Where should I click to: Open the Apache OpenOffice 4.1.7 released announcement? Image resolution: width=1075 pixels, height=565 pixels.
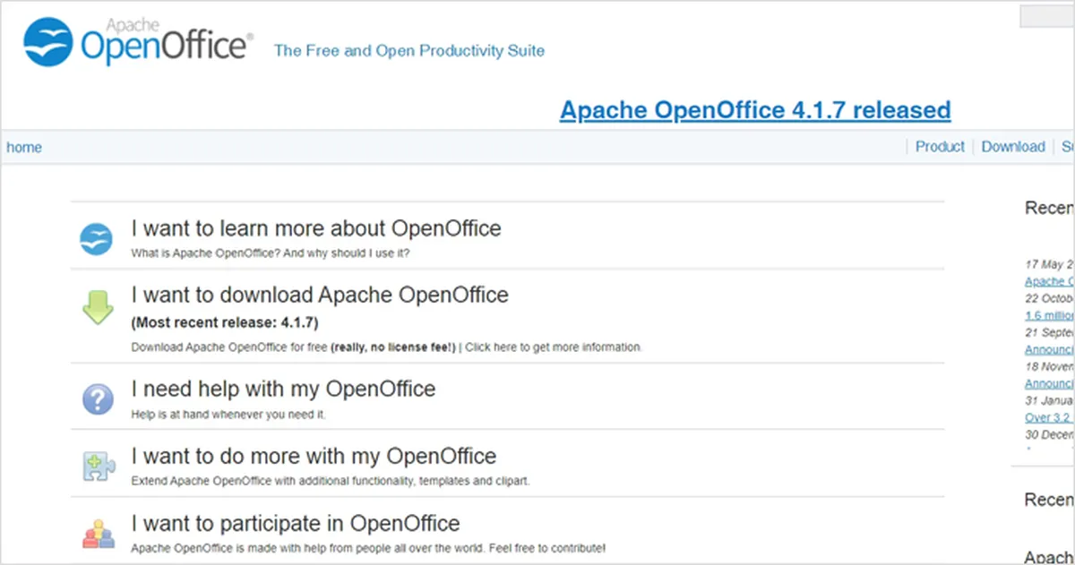click(x=755, y=110)
